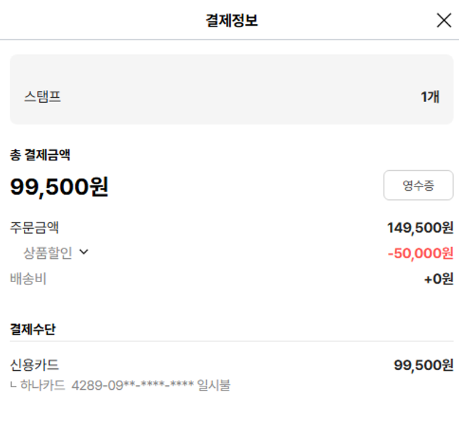Click the 주문금액 label
Viewport: 459px width, 424px height.
34,228
